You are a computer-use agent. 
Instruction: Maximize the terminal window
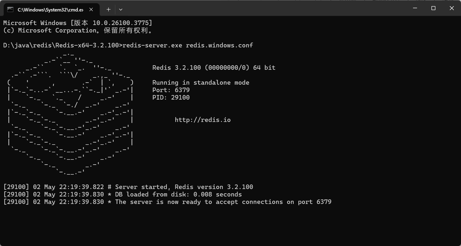(433, 8)
